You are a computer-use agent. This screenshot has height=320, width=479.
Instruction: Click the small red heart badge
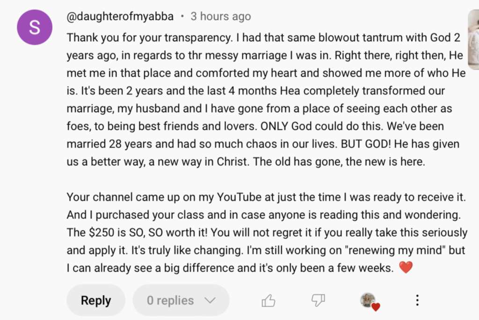tap(376, 307)
